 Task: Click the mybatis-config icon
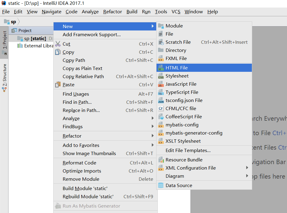[161, 125]
